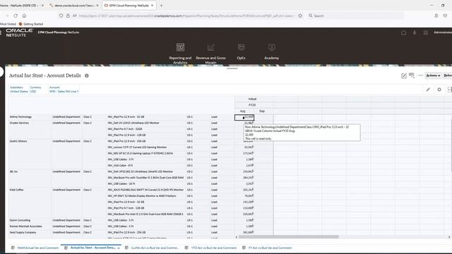Viewport: 452px width, 254px height.
Task: Click the grid settings gear icon
Action: [x=439, y=90]
